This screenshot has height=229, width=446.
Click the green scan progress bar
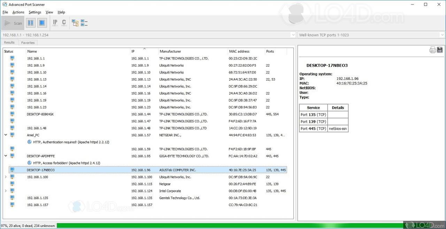coord(230,226)
